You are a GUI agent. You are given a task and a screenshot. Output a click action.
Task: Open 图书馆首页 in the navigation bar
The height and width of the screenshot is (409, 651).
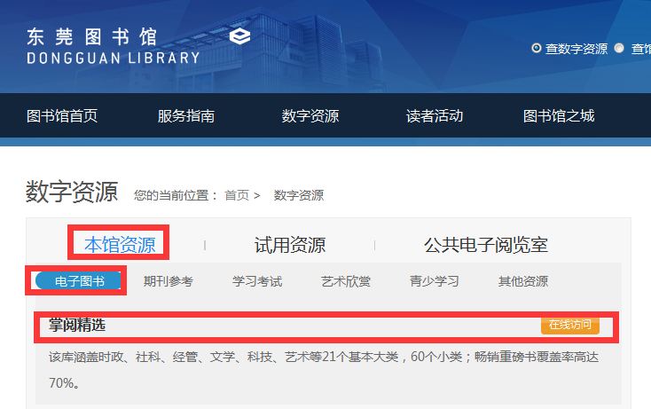62,116
